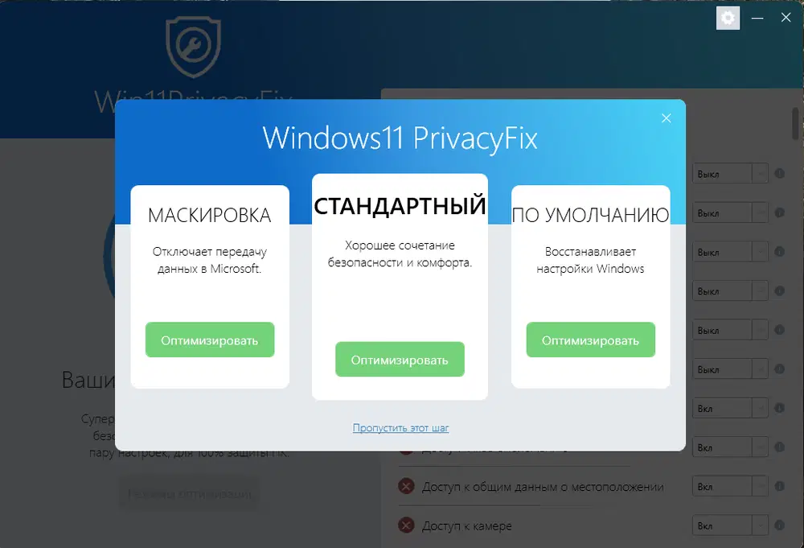The width and height of the screenshot is (804, 548).
Task: Open camera access Вкл dropdown
Action: (730, 525)
